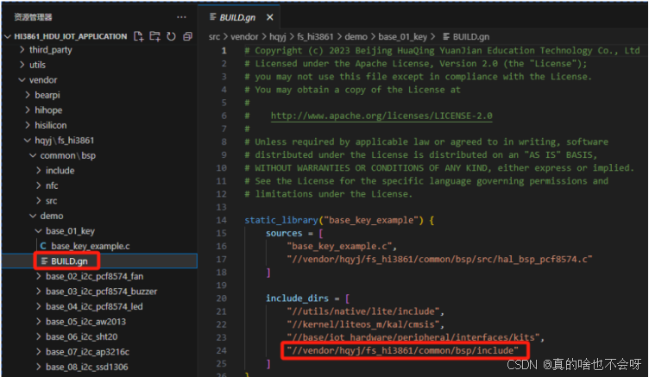Click the sources keyword on line 15
Screen dimensions: 649x377
(284, 234)
